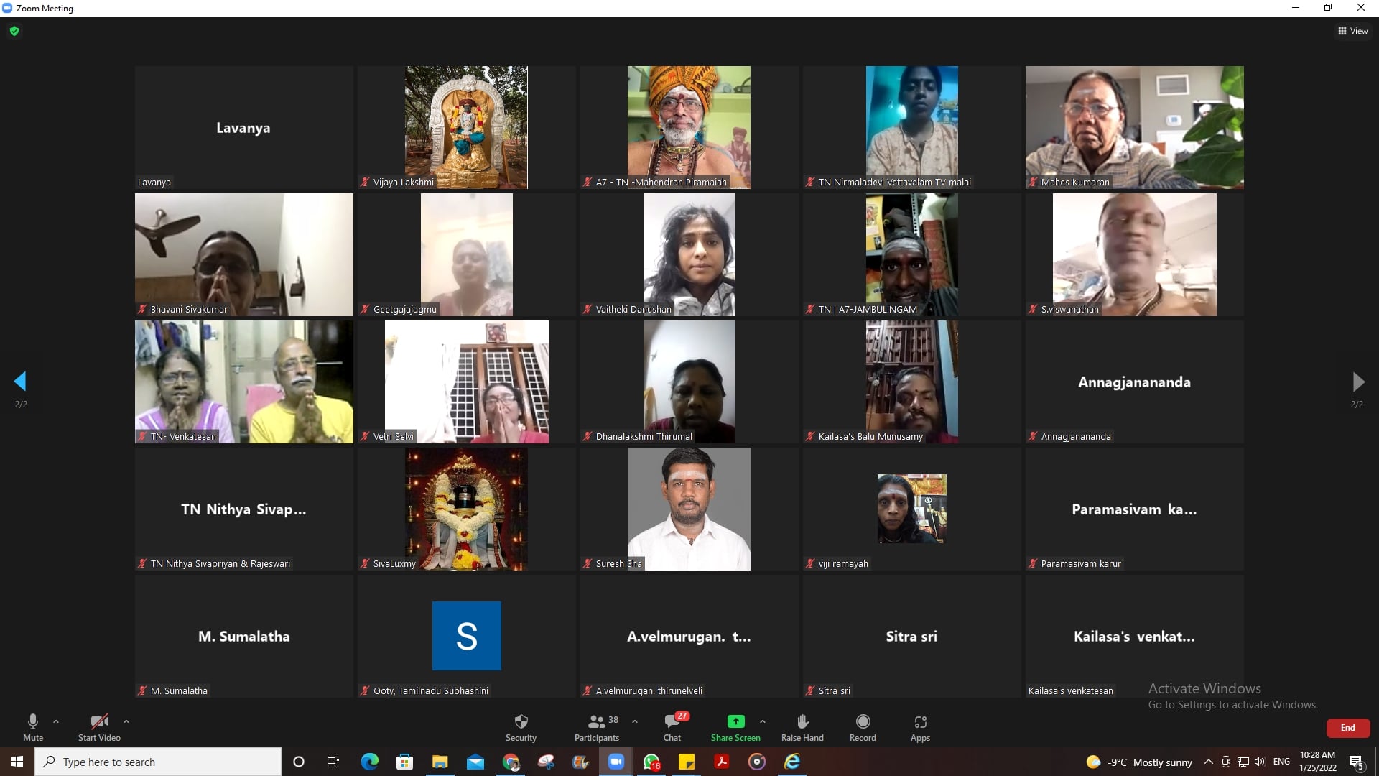This screenshot has width=1379, height=776.
Task: Click the green Share Screen icon
Action: [x=735, y=721]
